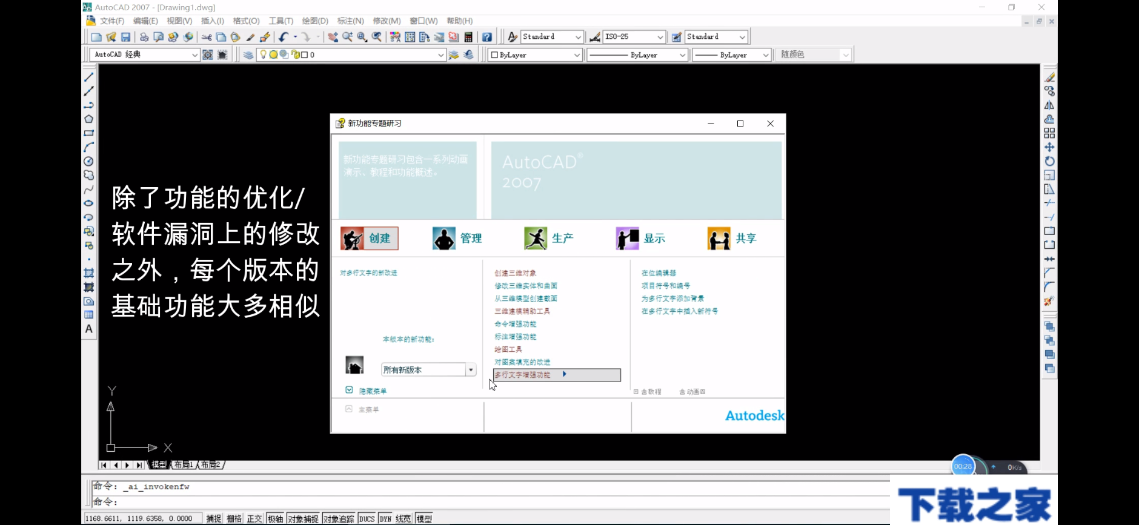Undo the last action with the Undo arrow
This screenshot has height=525, width=1139.
[284, 37]
